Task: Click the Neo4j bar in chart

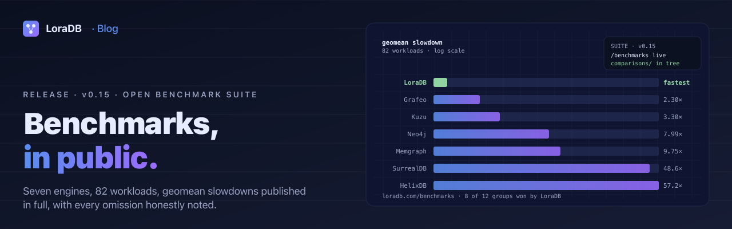Action: [x=491, y=134]
